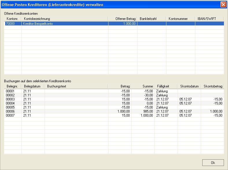The image size is (228, 170).
Task: Click the Summe column header
Action: pyautogui.click(x=143, y=86)
